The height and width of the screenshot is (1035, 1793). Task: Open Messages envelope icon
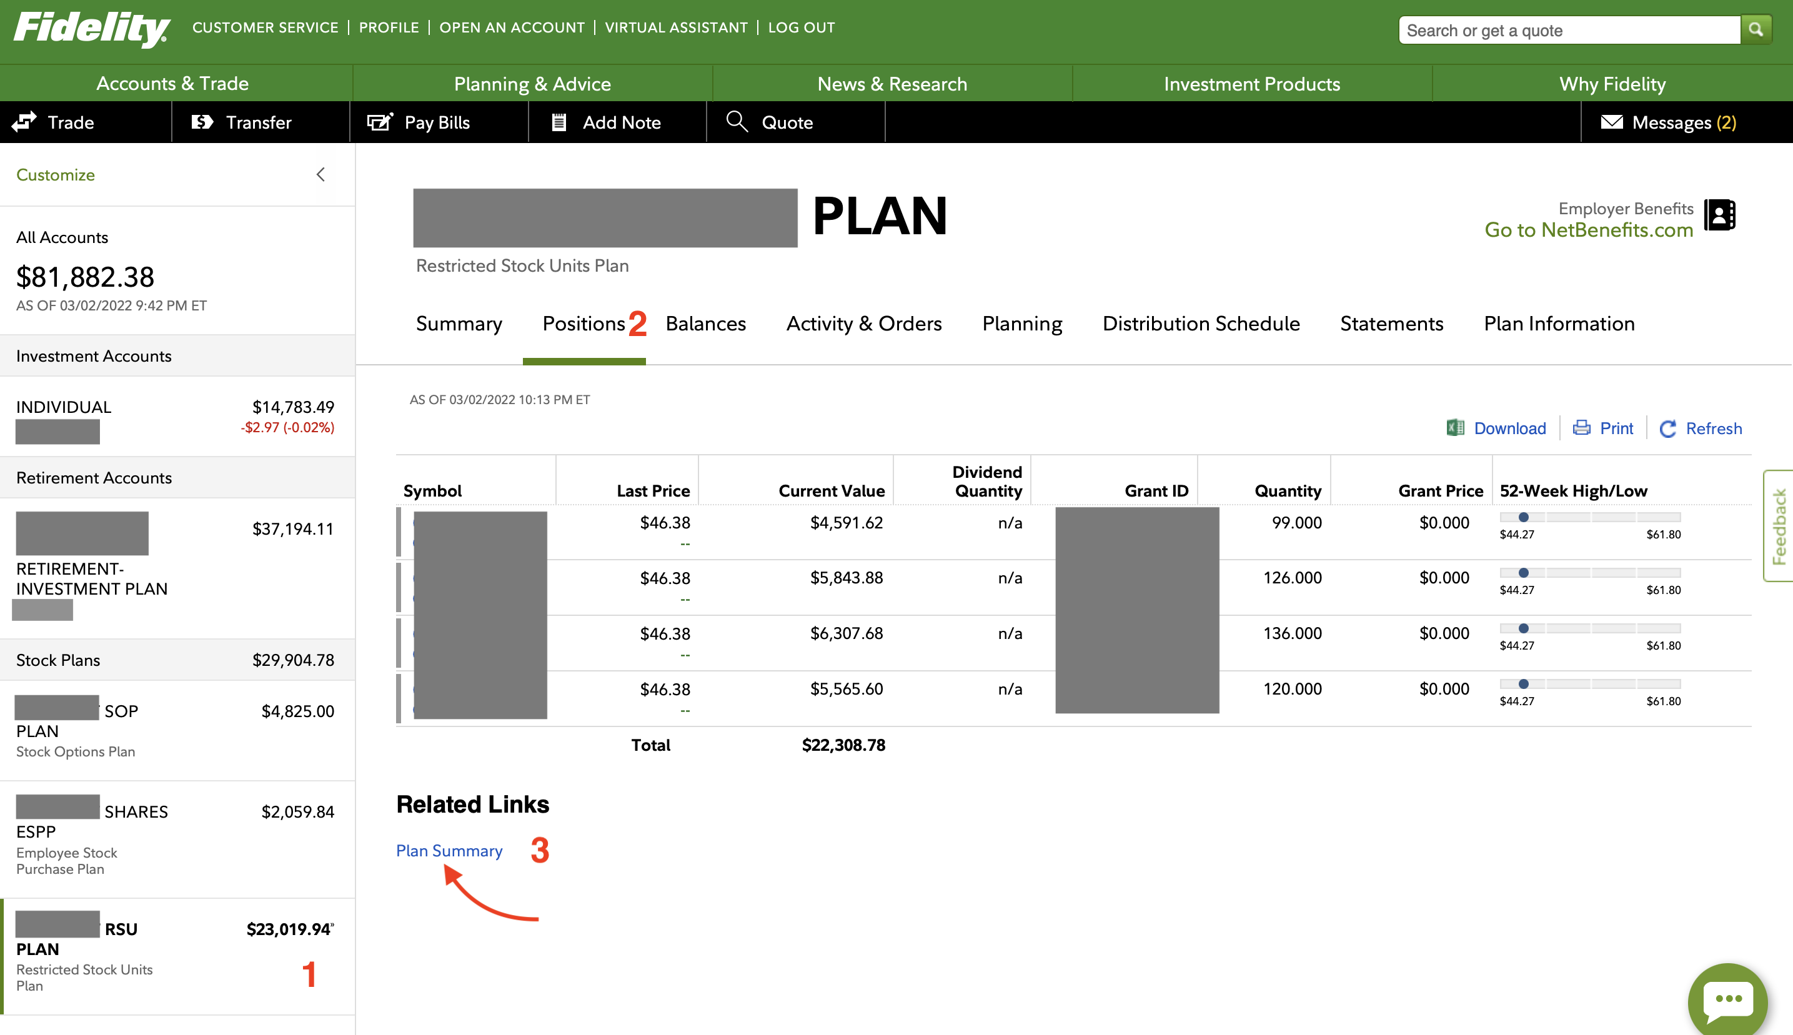click(x=1611, y=122)
